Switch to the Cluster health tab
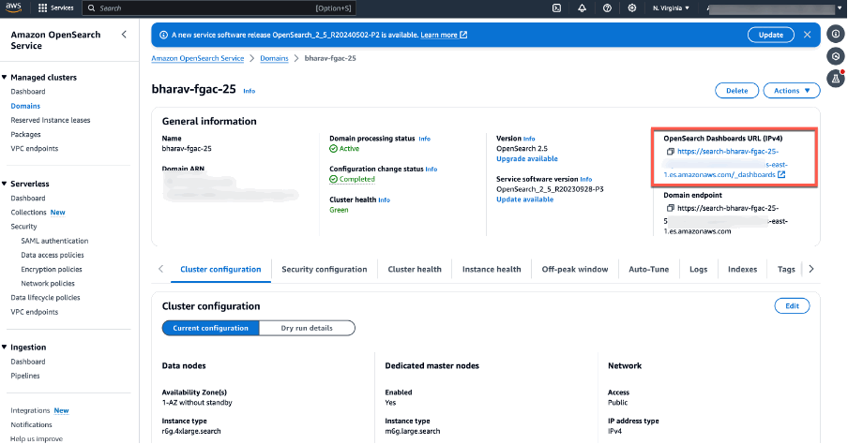The width and height of the screenshot is (848, 444). click(415, 269)
